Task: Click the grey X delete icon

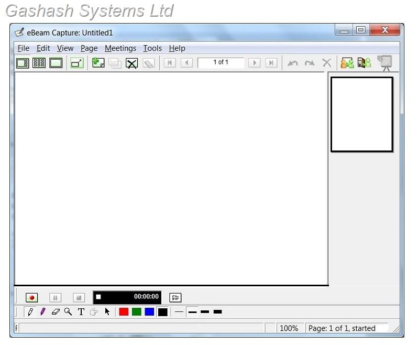Action: 326,63
